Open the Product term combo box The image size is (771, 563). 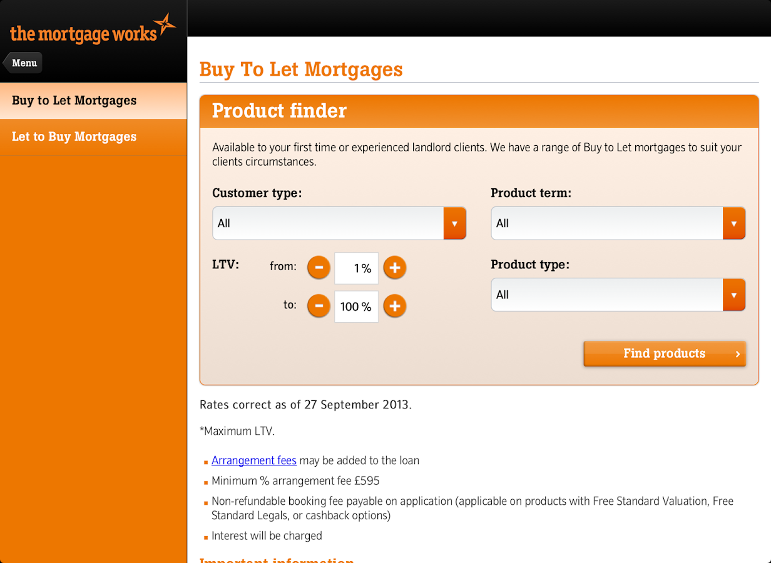(x=618, y=223)
